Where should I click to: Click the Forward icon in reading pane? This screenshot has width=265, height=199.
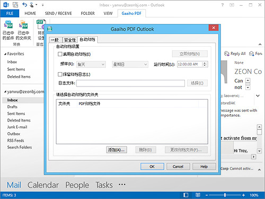(x=251, y=54)
